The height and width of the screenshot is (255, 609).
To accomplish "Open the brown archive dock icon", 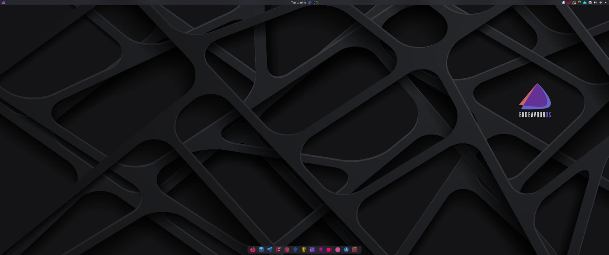I will [355, 250].
